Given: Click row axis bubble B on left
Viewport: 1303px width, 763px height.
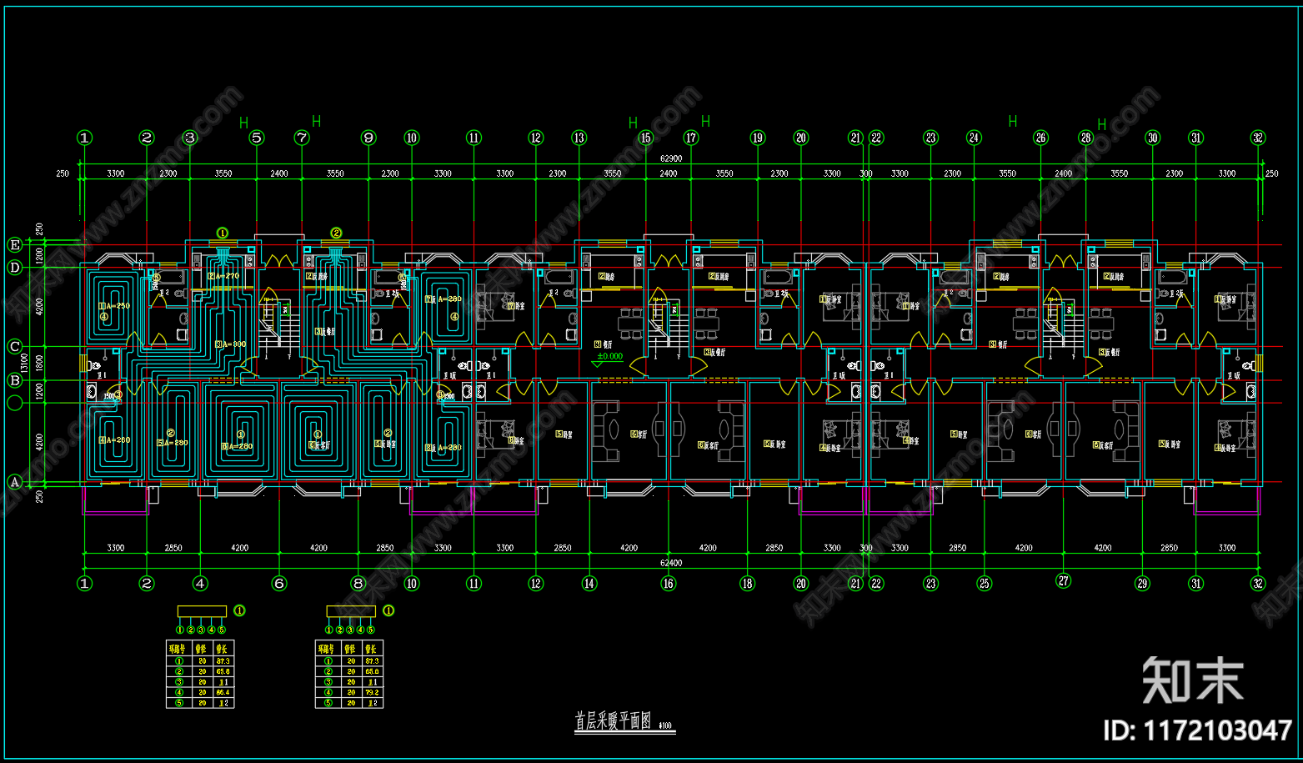Looking at the screenshot, I should pyautogui.click(x=14, y=380).
